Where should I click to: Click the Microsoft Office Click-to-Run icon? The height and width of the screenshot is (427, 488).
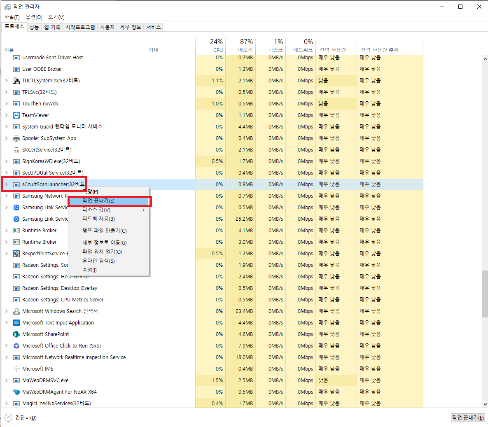pos(16,346)
